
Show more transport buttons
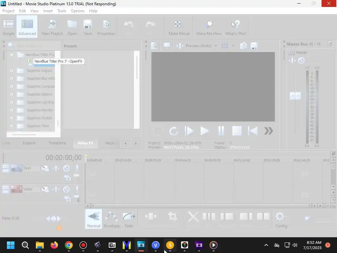pos(269,131)
